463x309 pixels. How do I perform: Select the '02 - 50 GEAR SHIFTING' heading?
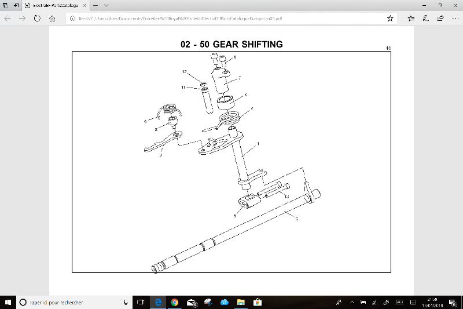click(x=231, y=45)
